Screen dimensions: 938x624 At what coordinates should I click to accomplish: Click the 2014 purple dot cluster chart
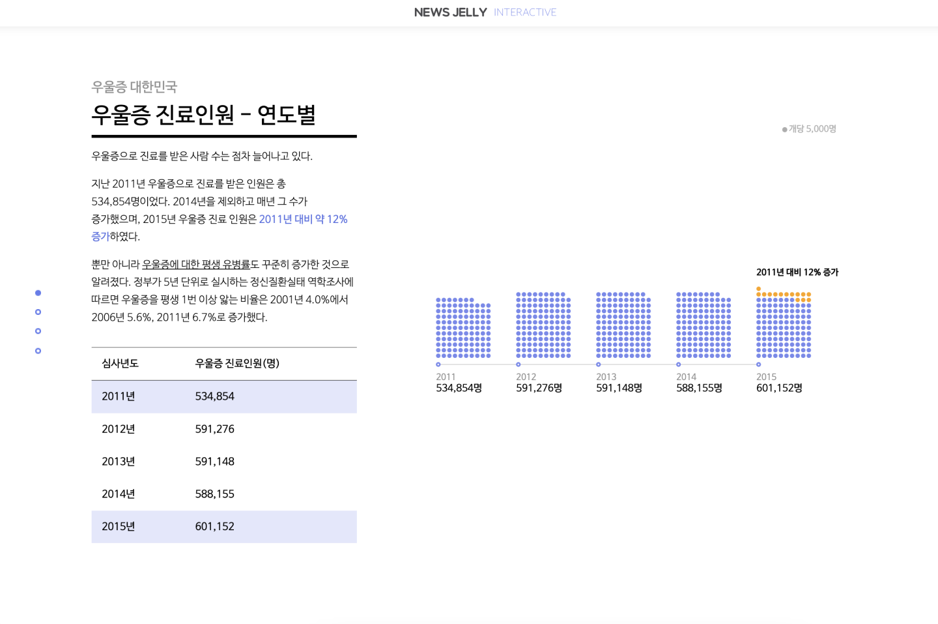click(703, 325)
